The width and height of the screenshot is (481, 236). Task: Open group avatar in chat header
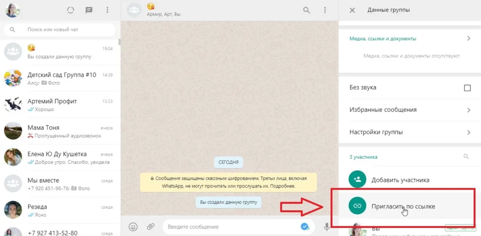[134, 10]
